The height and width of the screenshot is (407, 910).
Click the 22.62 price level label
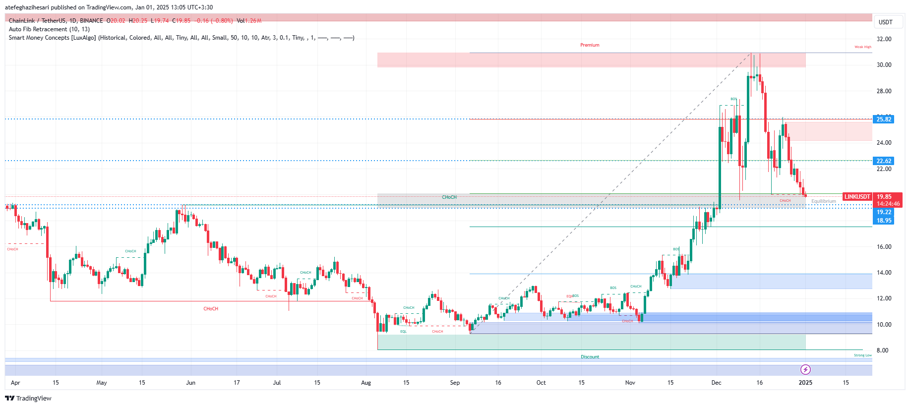click(x=884, y=161)
